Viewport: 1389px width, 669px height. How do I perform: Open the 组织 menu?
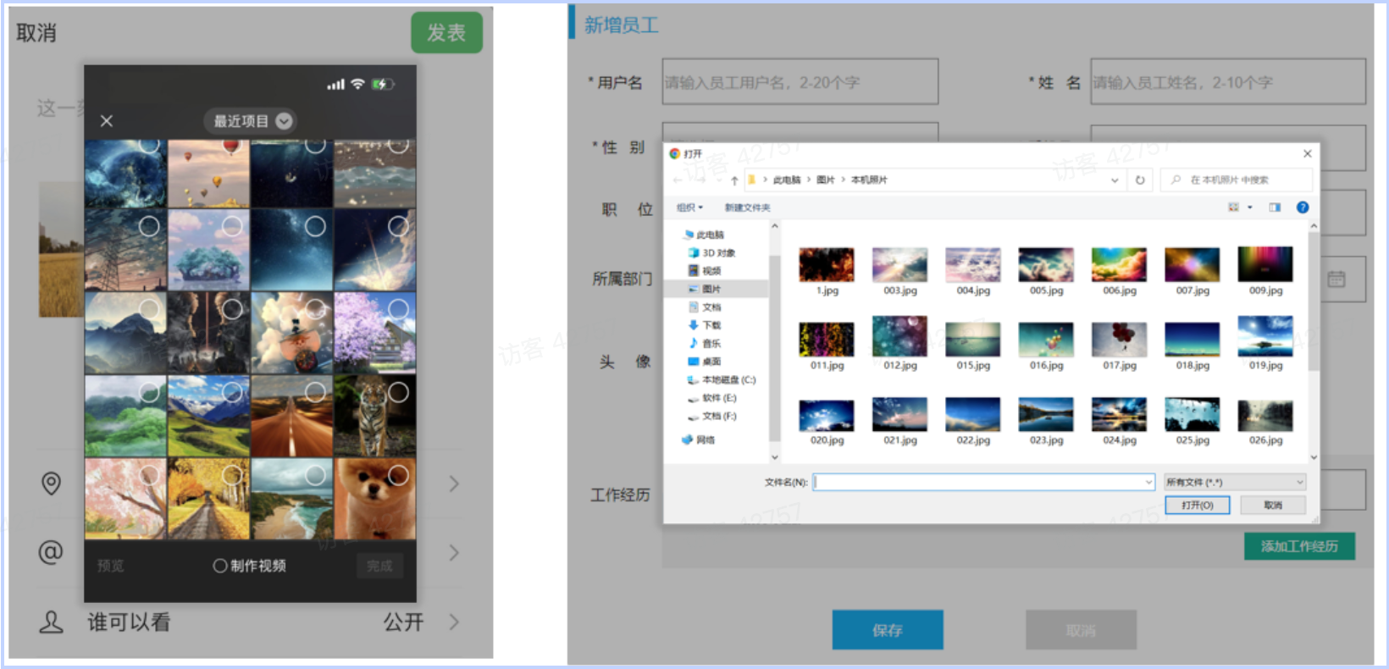(x=689, y=207)
